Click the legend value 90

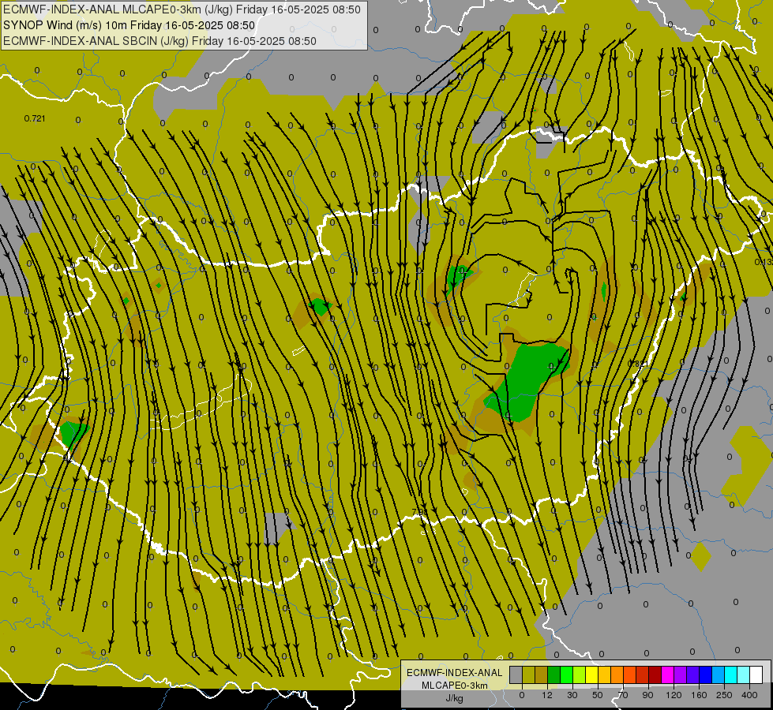[x=647, y=695]
